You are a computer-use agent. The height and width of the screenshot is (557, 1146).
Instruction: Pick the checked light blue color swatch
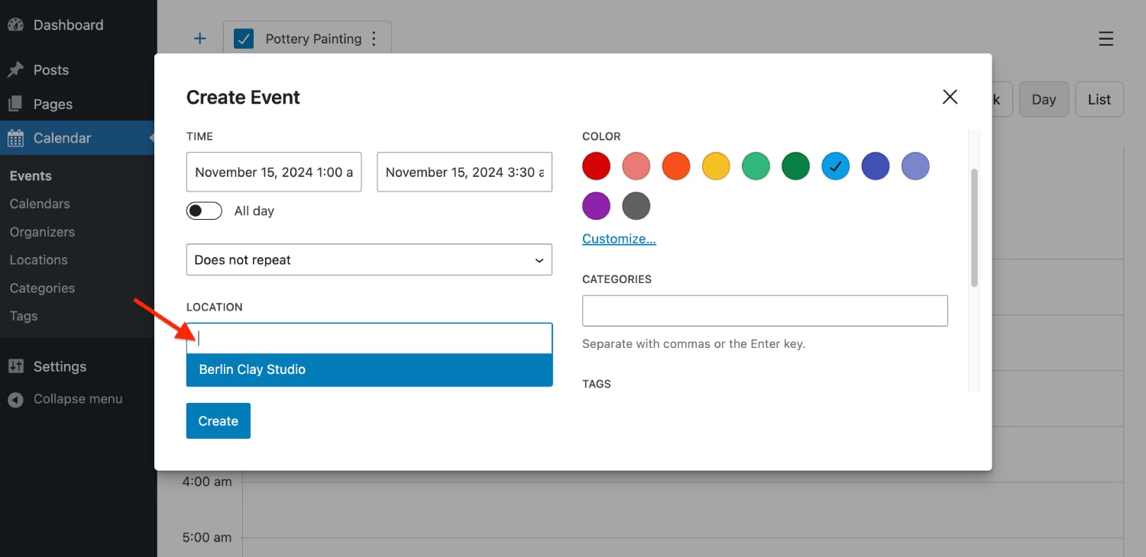coord(836,166)
